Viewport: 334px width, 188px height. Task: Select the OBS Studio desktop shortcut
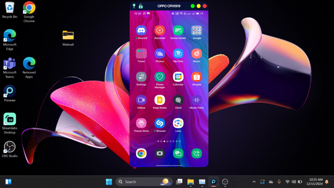pyautogui.click(x=10, y=149)
